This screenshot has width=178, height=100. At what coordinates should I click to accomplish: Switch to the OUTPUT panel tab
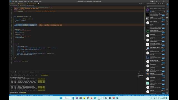coord(19,72)
